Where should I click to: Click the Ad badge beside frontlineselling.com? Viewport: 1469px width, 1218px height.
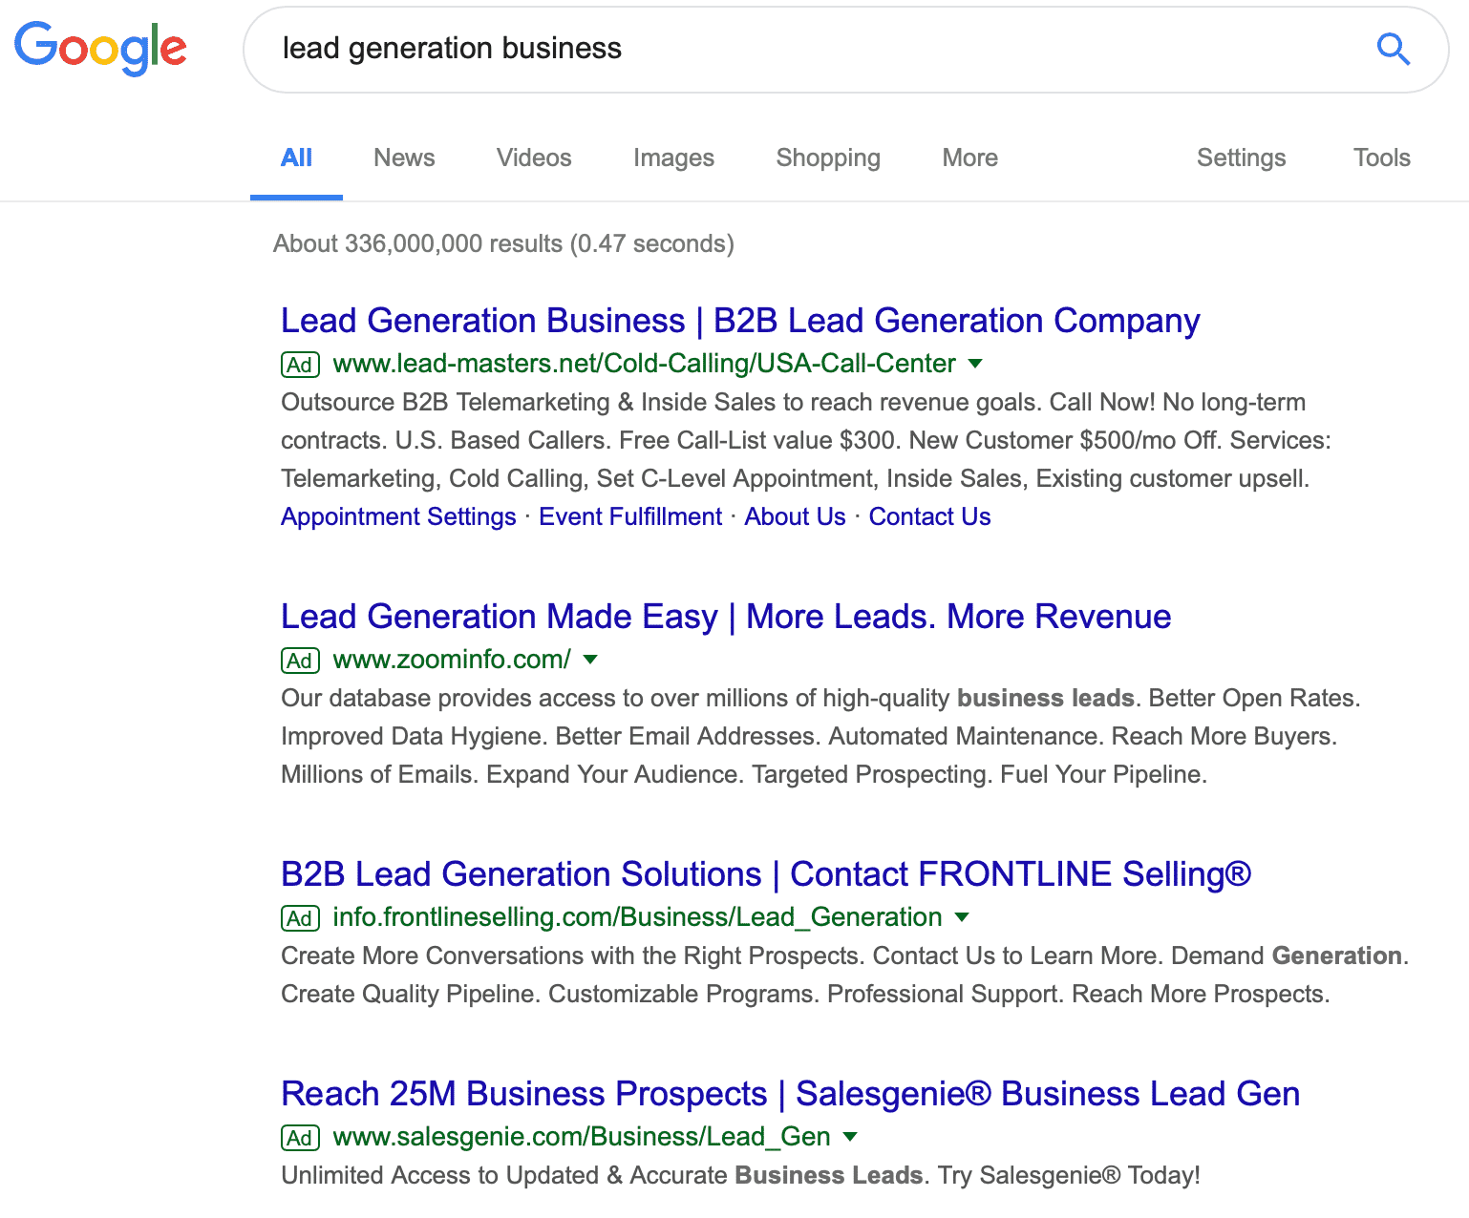(x=300, y=918)
